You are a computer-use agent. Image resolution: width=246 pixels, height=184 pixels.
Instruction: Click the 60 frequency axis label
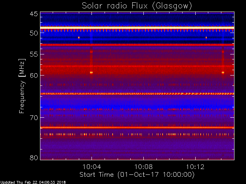point(34,76)
